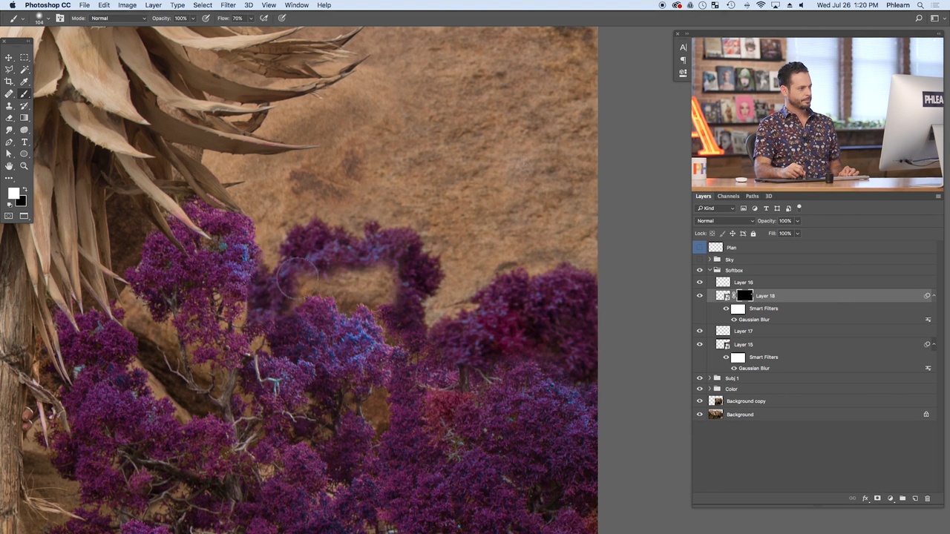The width and height of the screenshot is (950, 534).
Task: Toggle Layer 18 Gaussian Blur filter visibility
Action: tap(734, 320)
